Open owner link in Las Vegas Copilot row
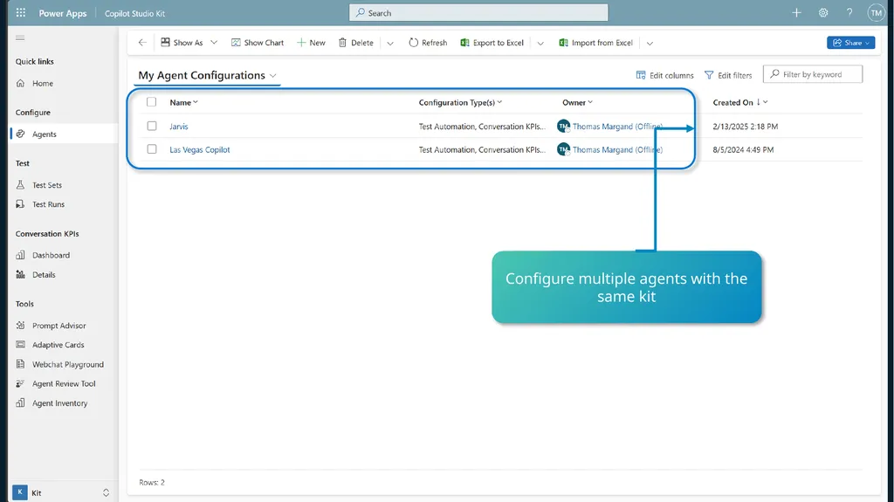The image size is (894, 502). tap(617, 149)
